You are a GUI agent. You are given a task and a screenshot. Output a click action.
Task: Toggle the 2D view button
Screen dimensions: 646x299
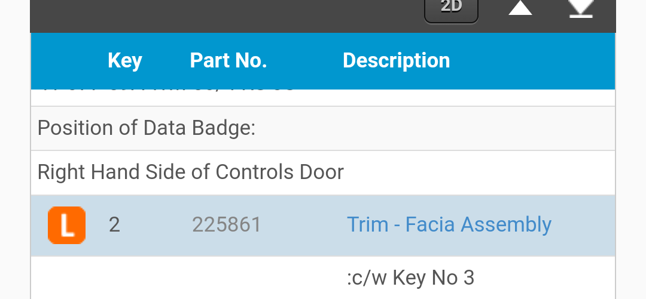pyautogui.click(x=451, y=9)
